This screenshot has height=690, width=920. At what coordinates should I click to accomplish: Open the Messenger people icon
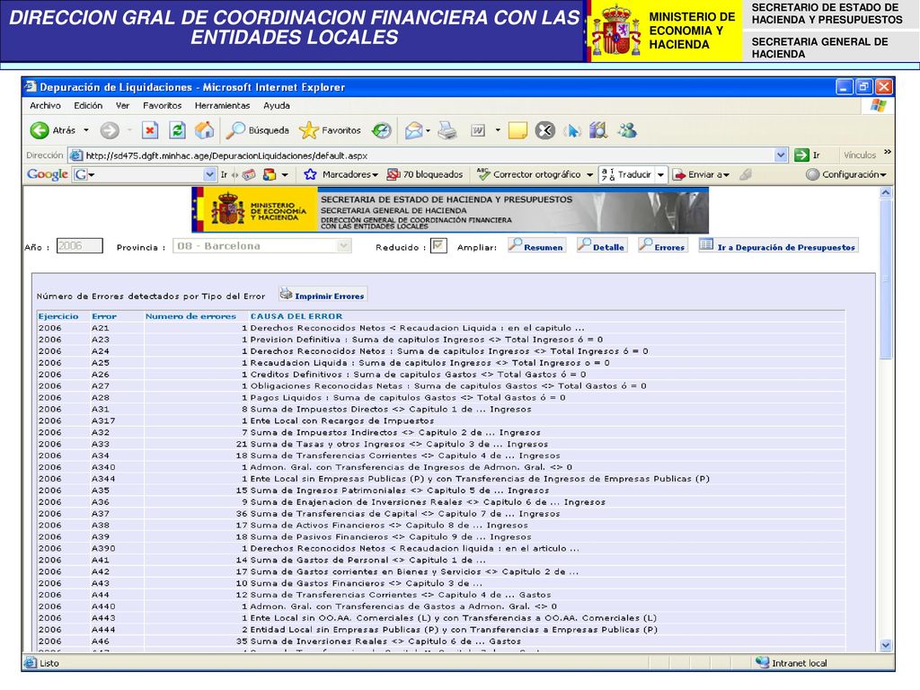(627, 130)
